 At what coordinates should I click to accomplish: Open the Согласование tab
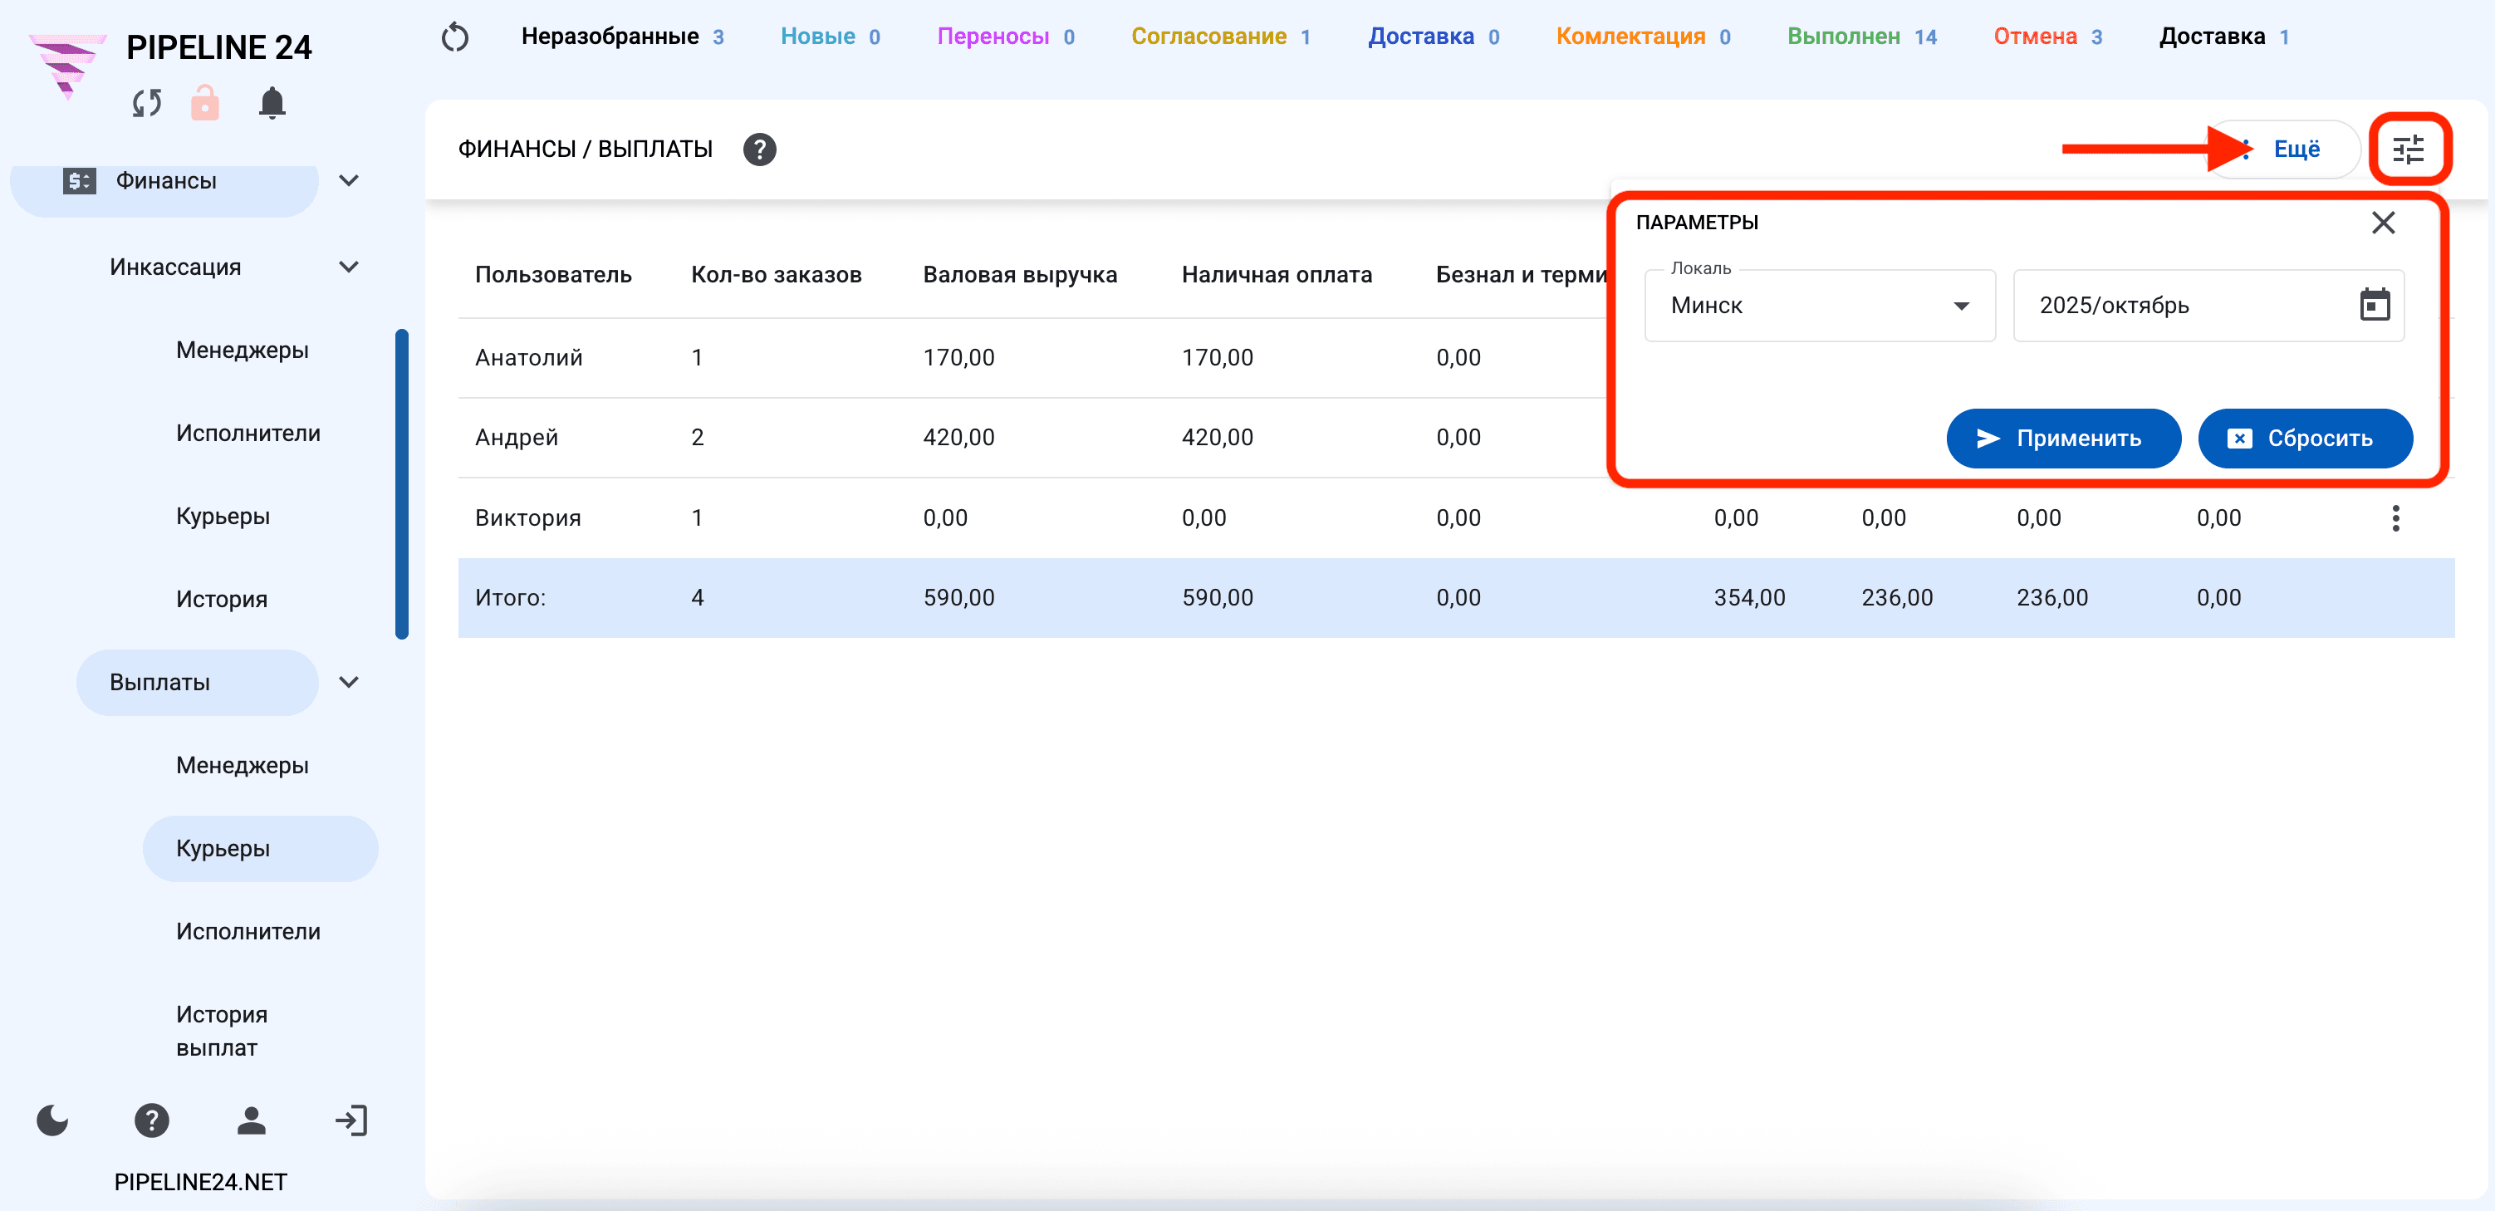pyautogui.click(x=1220, y=37)
